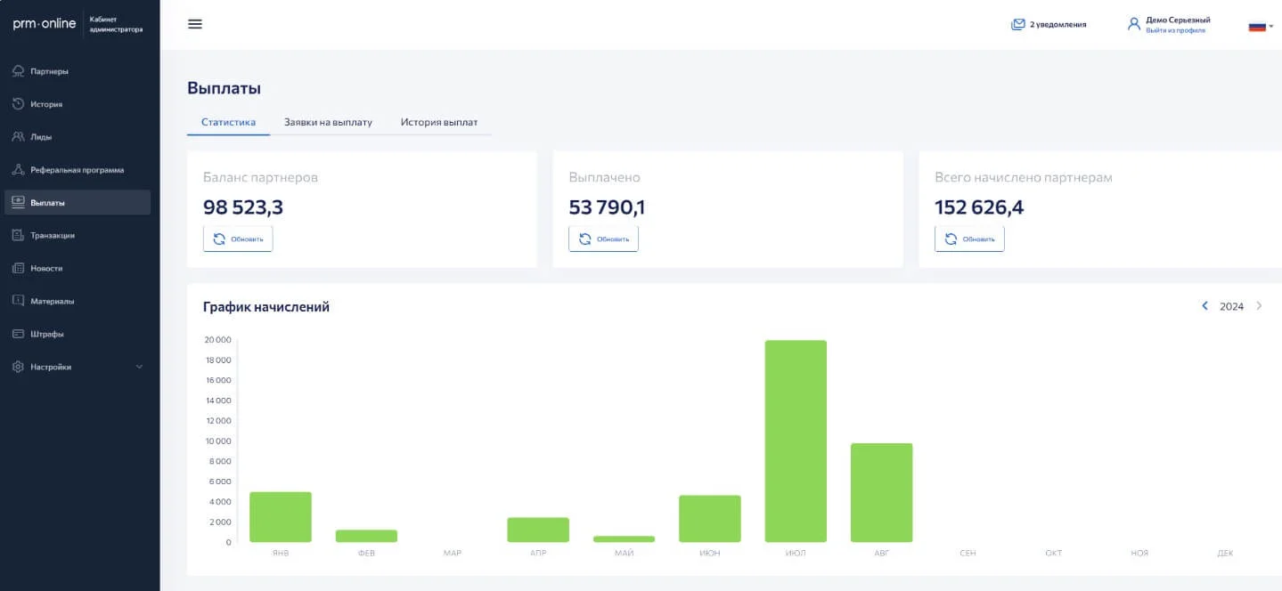Click the Лиды people icon

pyautogui.click(x=18, y=137)
